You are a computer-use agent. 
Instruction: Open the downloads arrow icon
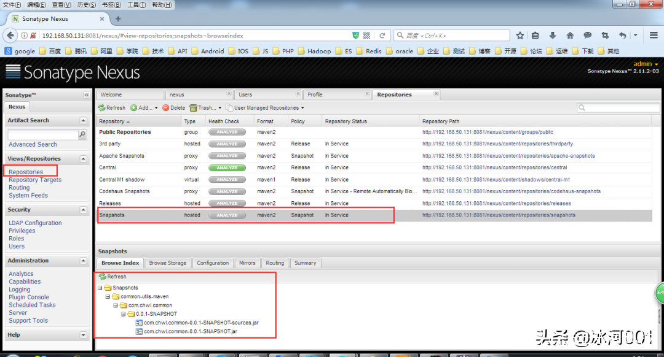pos(553,36)
